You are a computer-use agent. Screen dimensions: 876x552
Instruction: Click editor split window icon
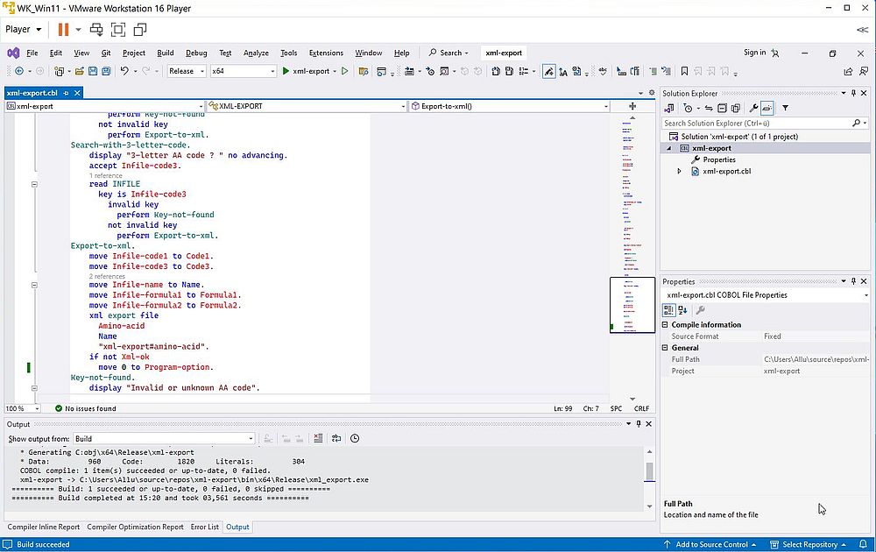[x=632, y=106]
